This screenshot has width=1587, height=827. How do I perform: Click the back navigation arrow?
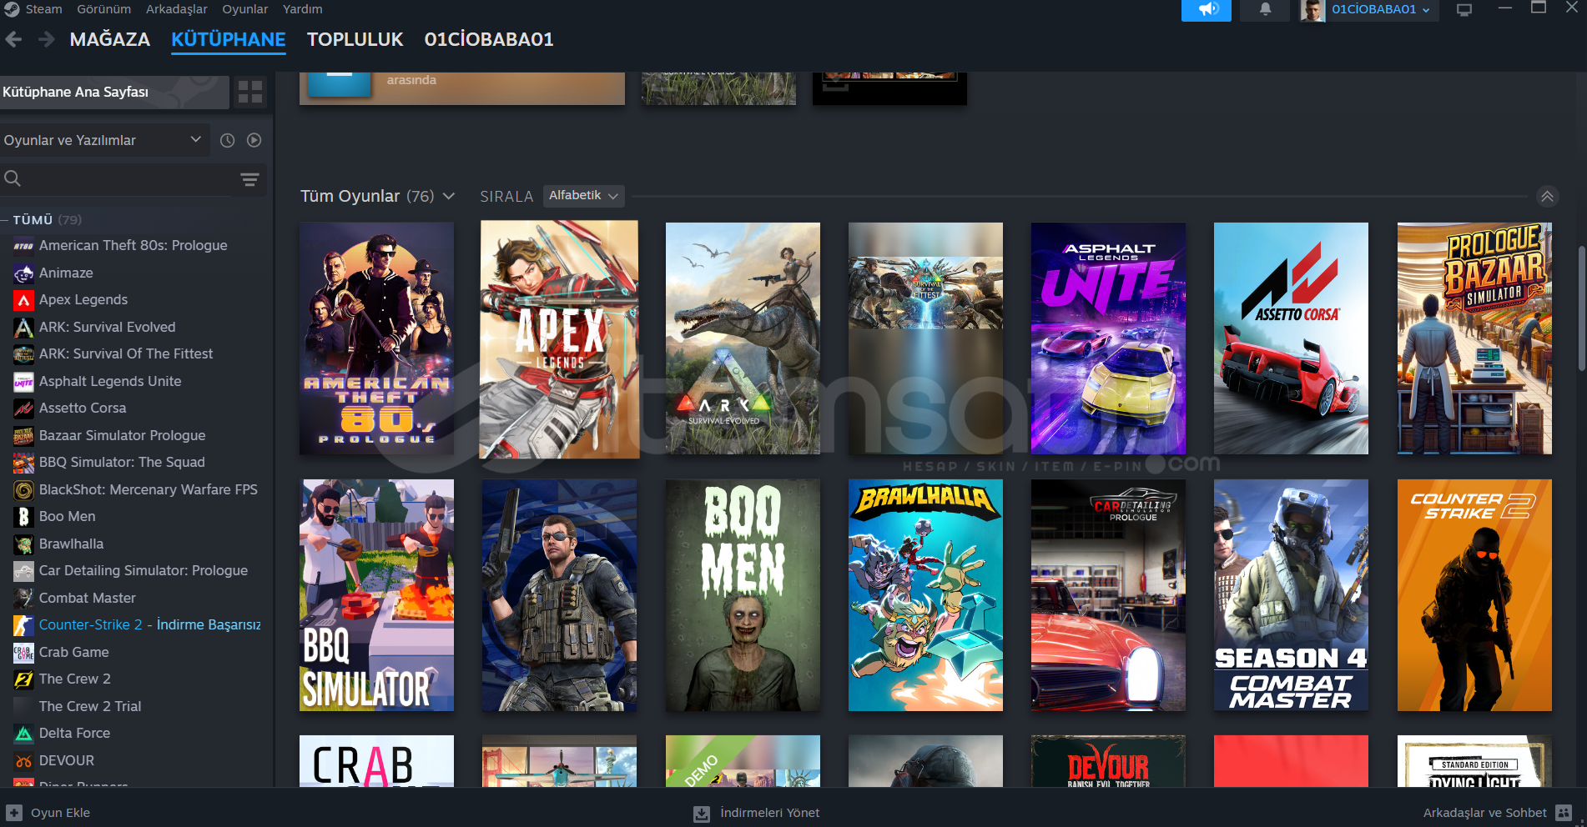13,39
